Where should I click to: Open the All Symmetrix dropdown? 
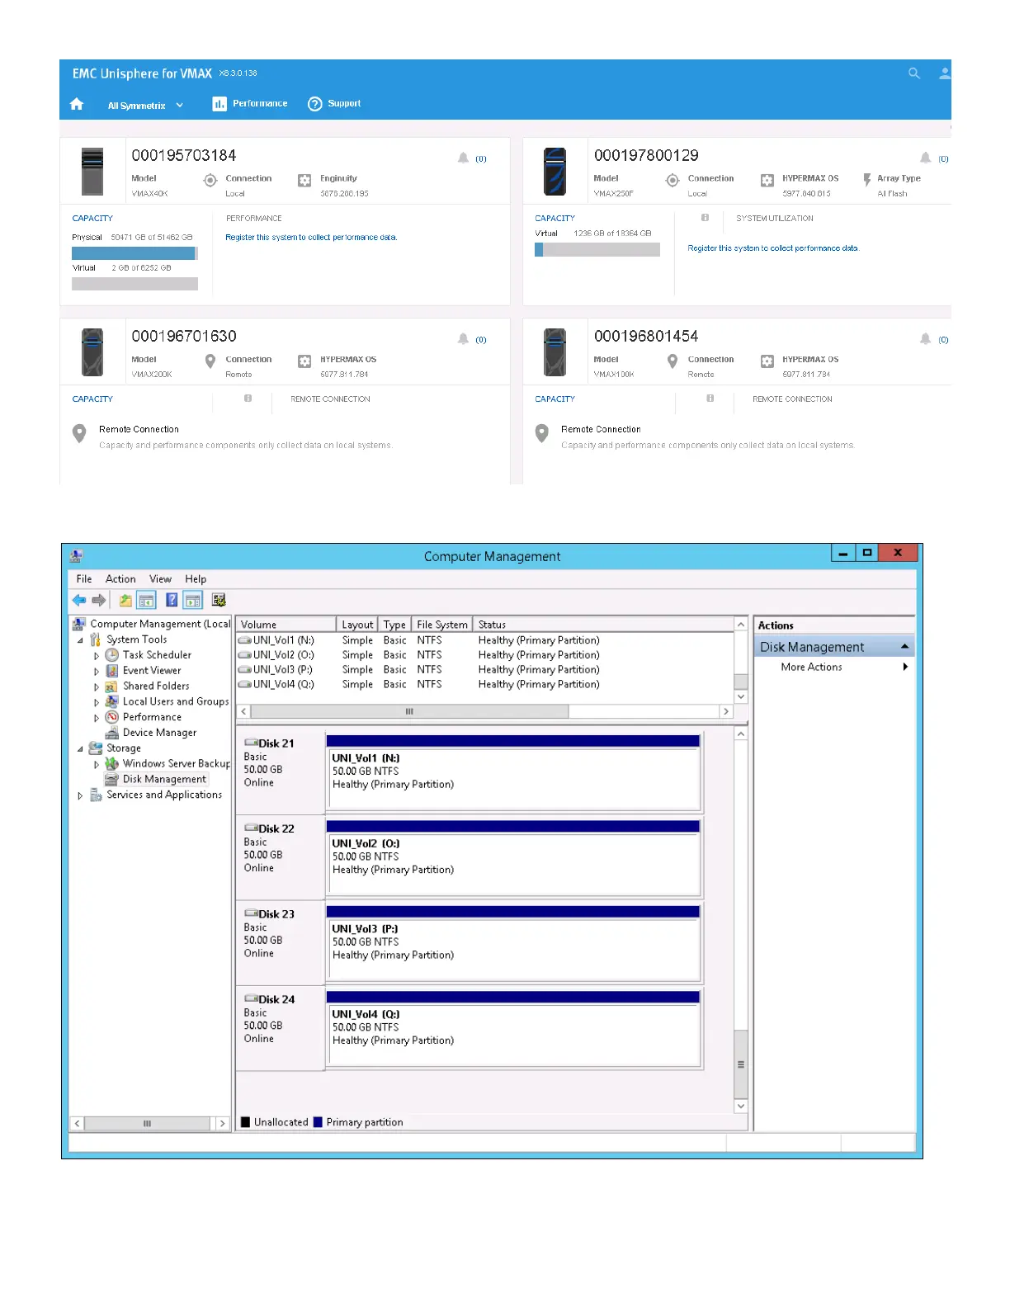(145, 106)
